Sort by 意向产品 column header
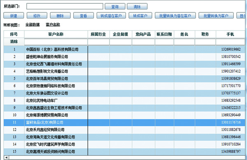The width and height of the screenshot is (247, 160). [143, 34]
